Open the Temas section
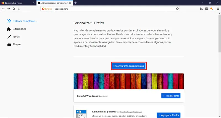The height and width of the screenshot is (118, 221). click(14, 36)
